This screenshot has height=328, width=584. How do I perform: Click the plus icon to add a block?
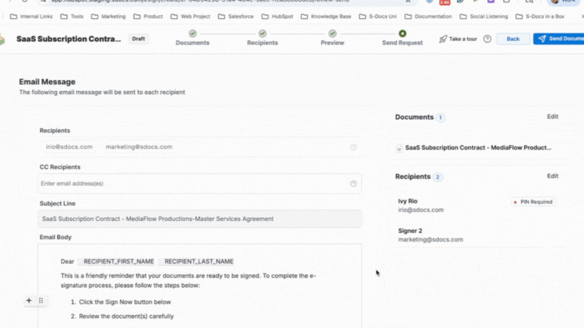29,301
